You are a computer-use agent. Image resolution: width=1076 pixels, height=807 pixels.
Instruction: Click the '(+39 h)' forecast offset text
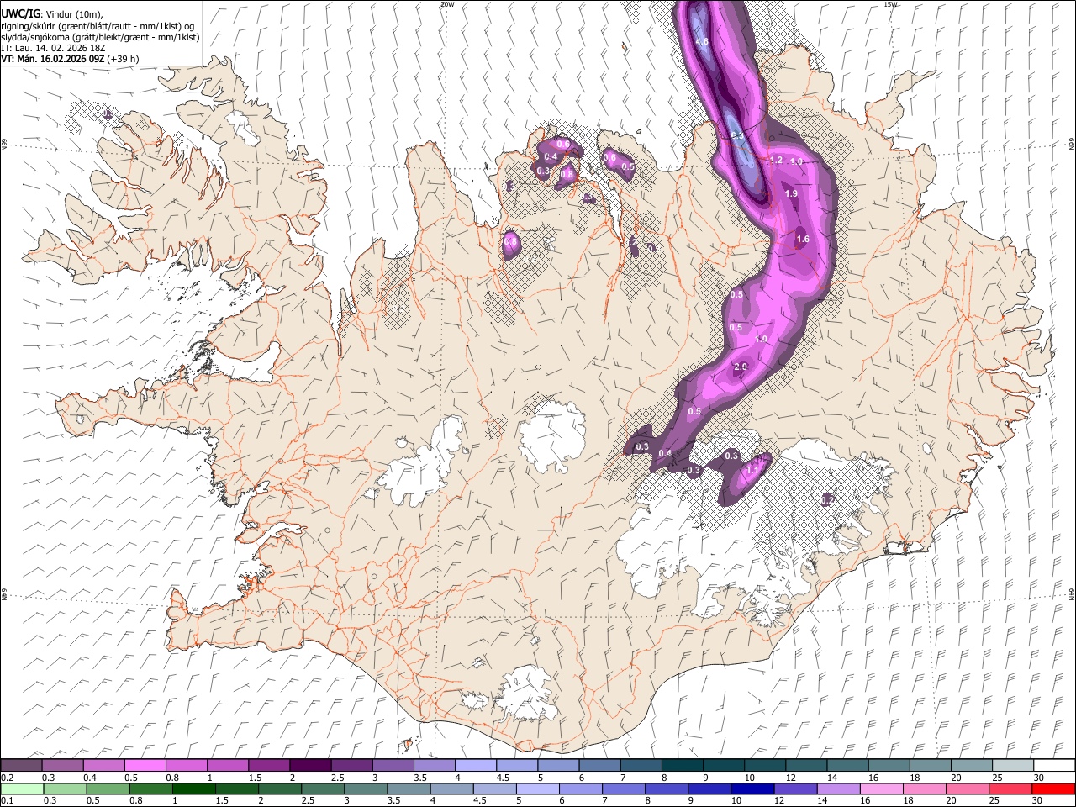[123, 60]
